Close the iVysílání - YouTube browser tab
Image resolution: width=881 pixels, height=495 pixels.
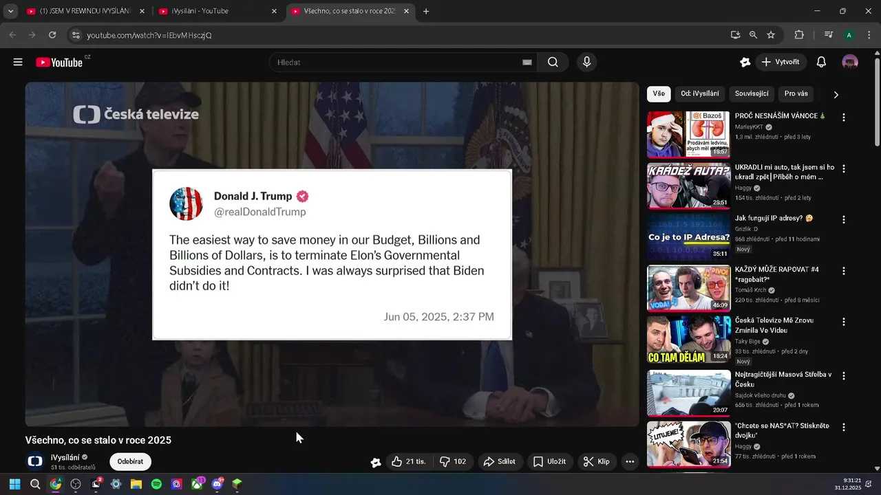point(274,11)
